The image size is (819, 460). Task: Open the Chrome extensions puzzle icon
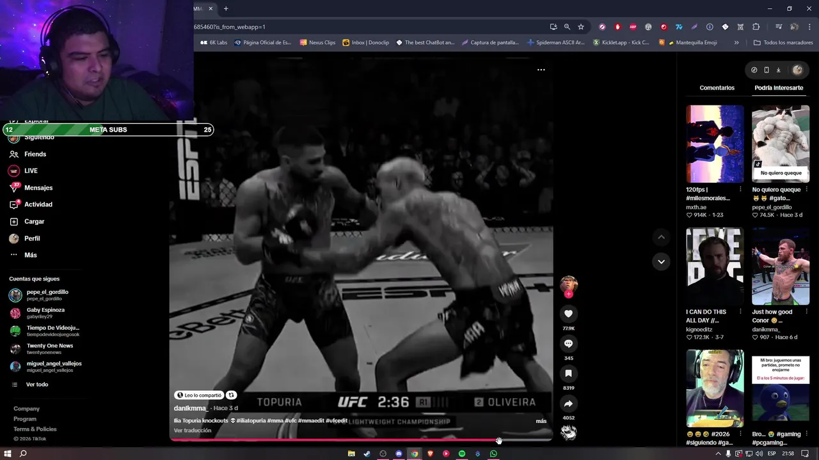(756, 27)
